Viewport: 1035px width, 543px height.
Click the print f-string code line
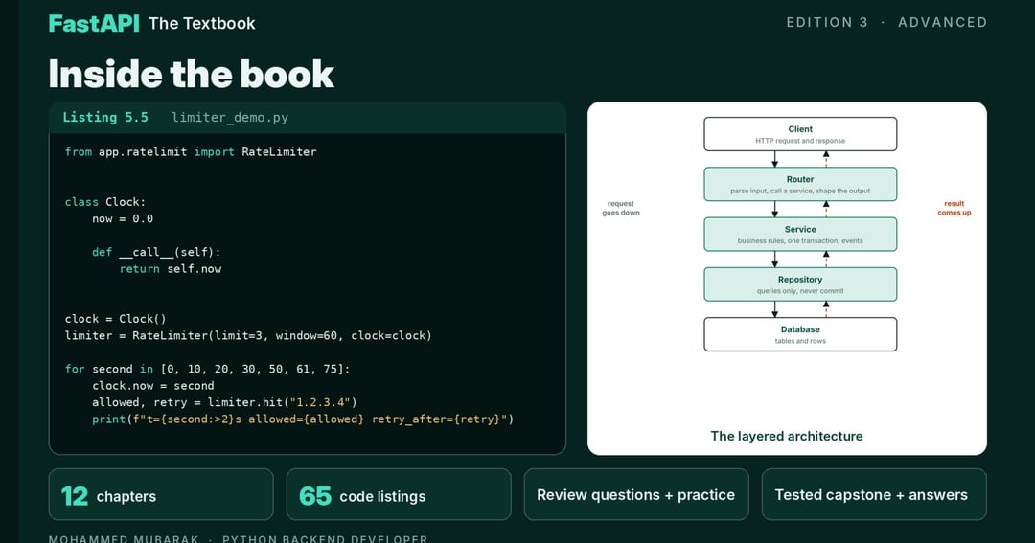click(303, 419)
